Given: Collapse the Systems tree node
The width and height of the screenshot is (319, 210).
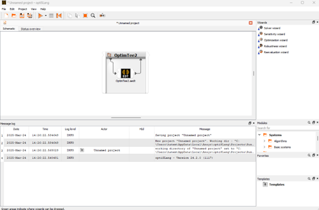Looking at the screenshot, I should tap(259, 135).
